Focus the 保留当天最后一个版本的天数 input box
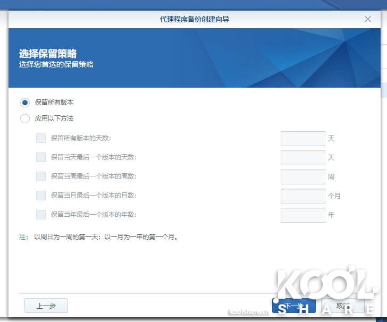The image size is (387, 322). (302, 158)
